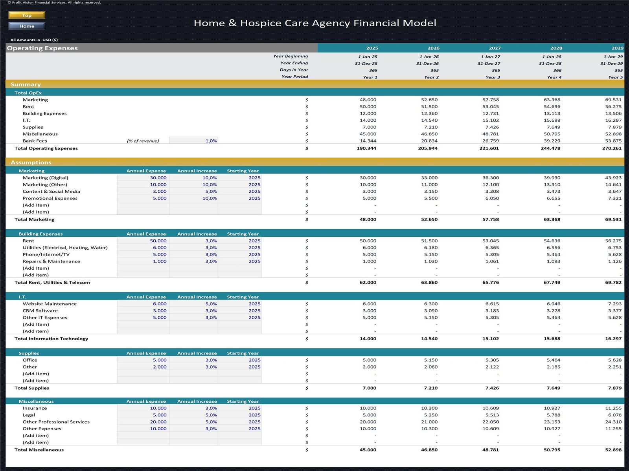Select Utilities annual increase percentage cell
The image size is (629, 471).
193,248
